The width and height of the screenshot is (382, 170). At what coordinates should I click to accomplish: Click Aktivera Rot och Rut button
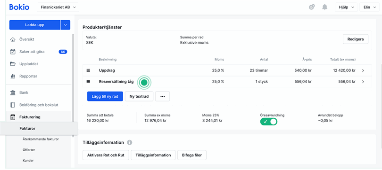(x=106, y=155)
